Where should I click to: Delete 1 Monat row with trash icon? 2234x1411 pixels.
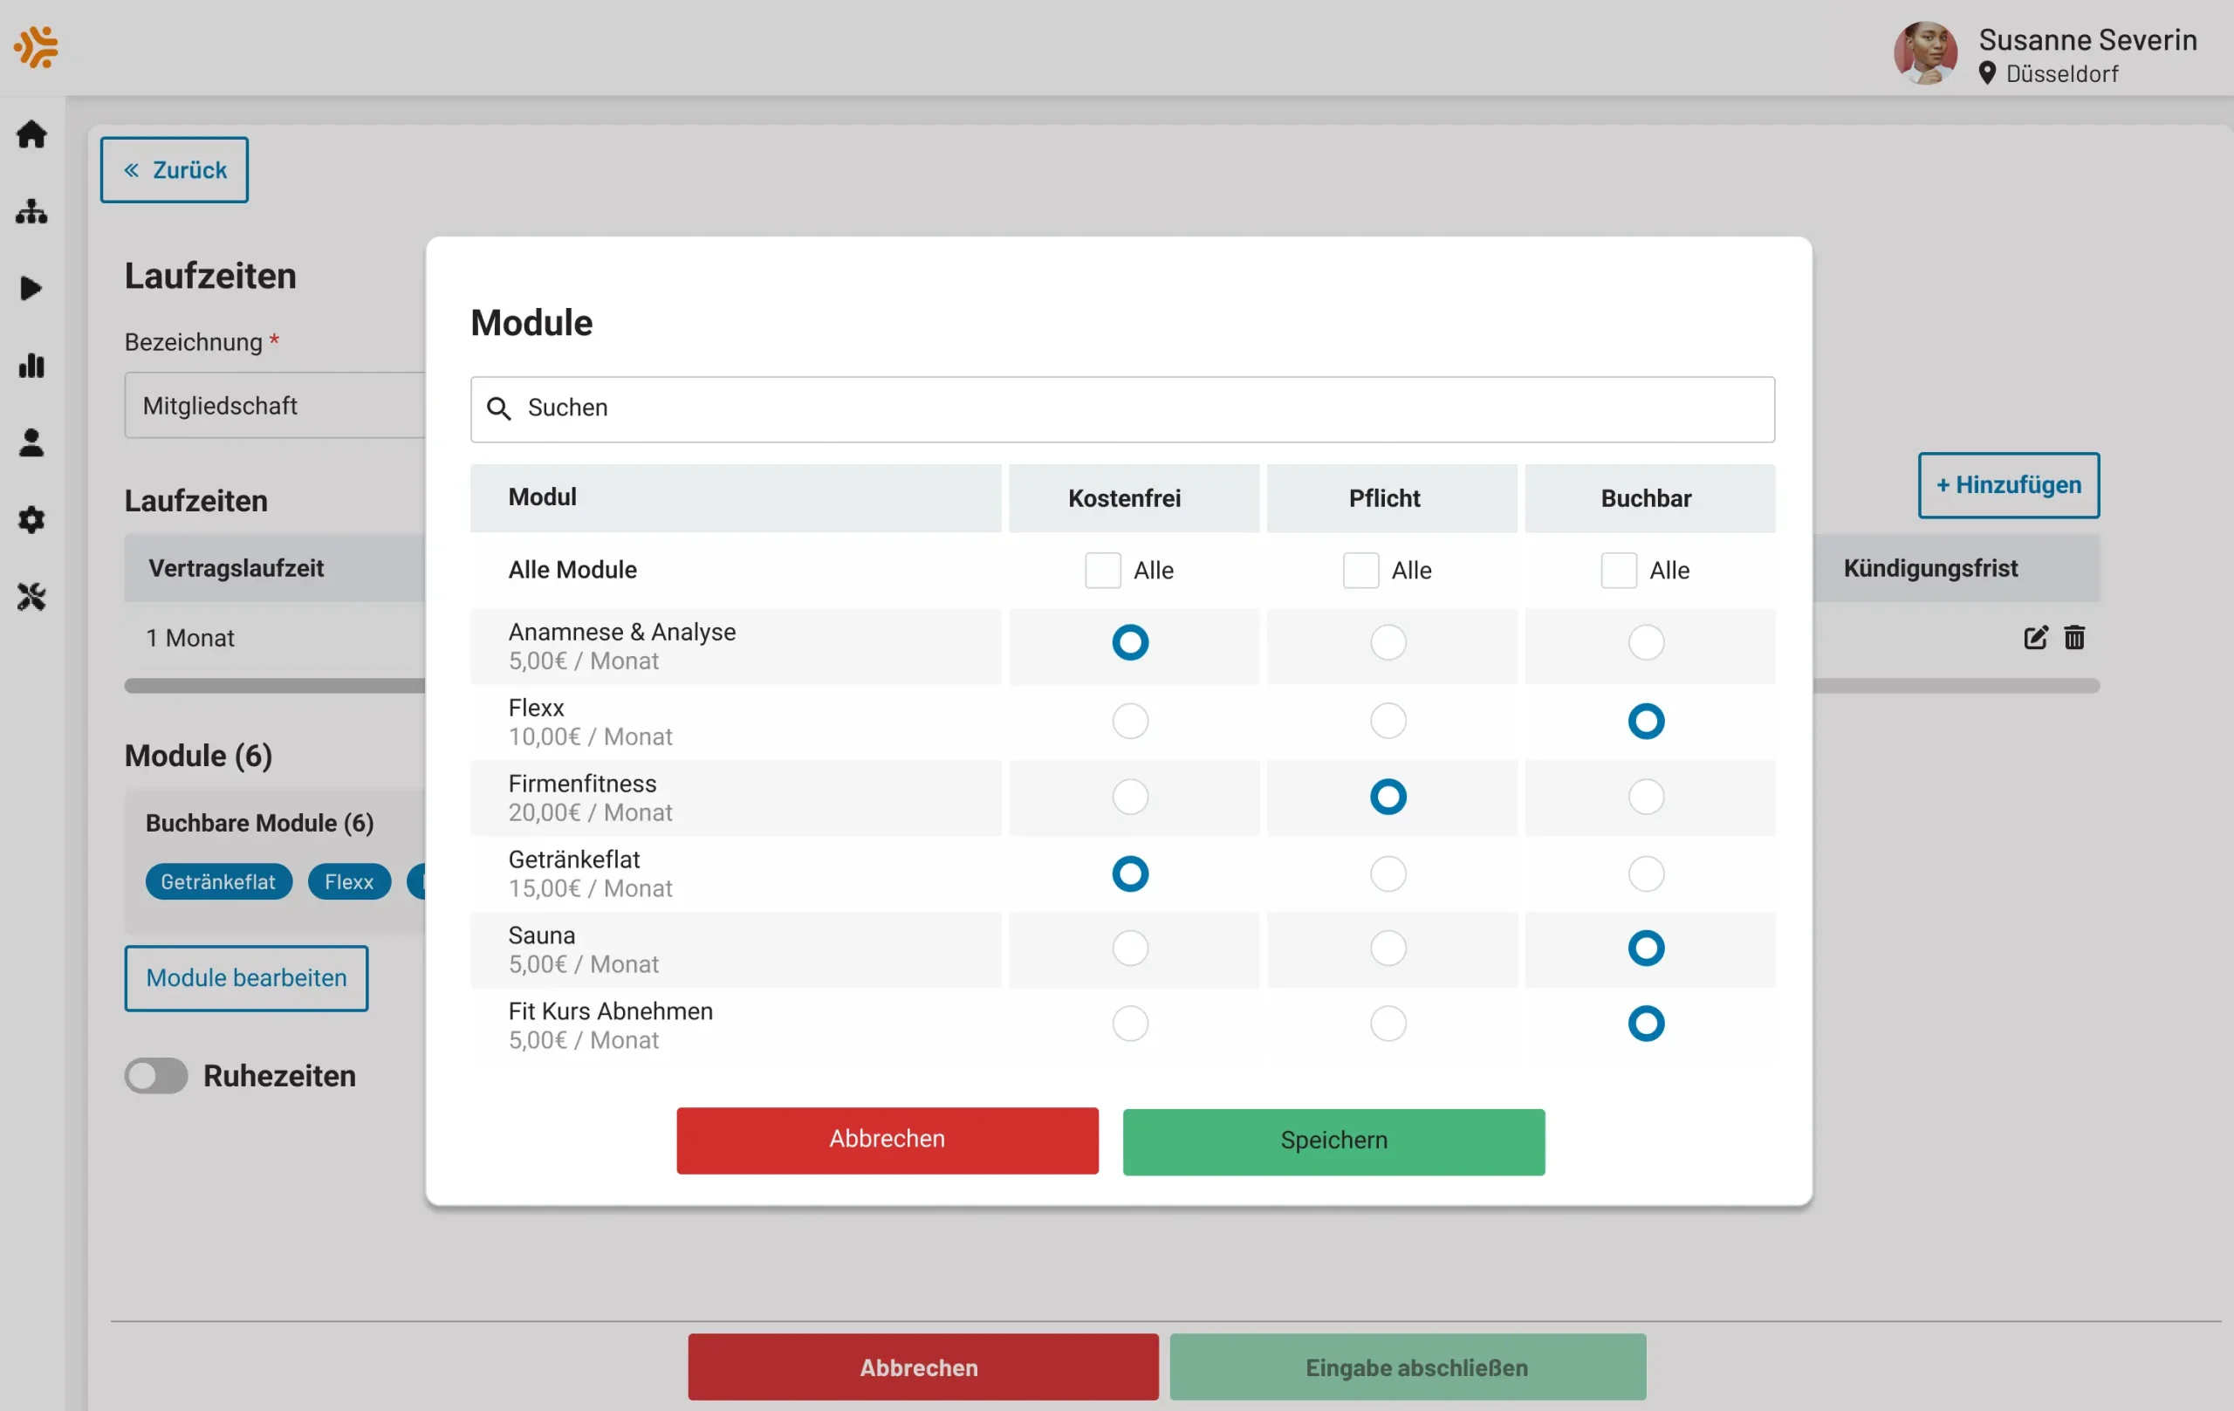(x=2074, y=637)
